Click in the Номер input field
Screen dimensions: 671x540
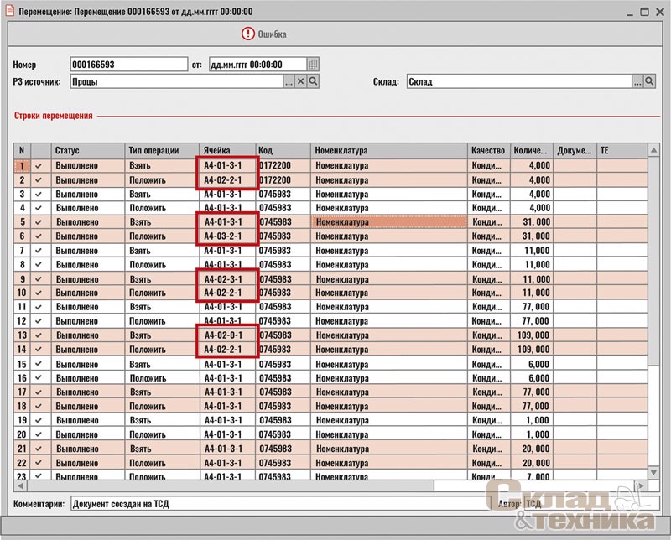tap(128, 65)
